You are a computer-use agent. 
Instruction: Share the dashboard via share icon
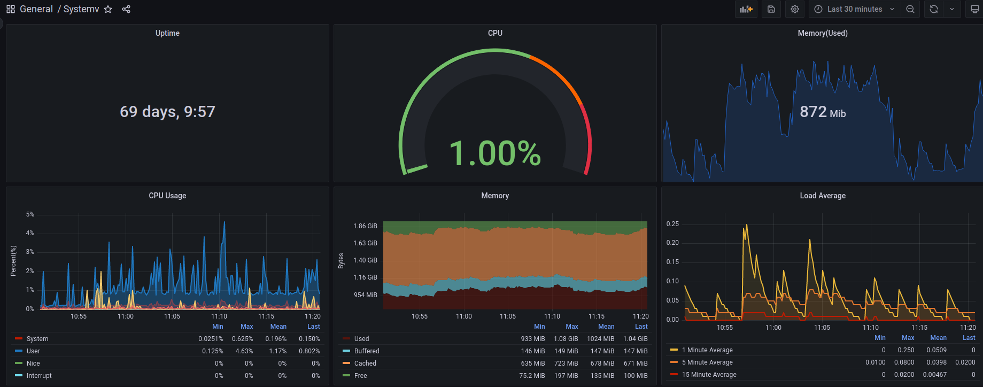pos(126,9)
